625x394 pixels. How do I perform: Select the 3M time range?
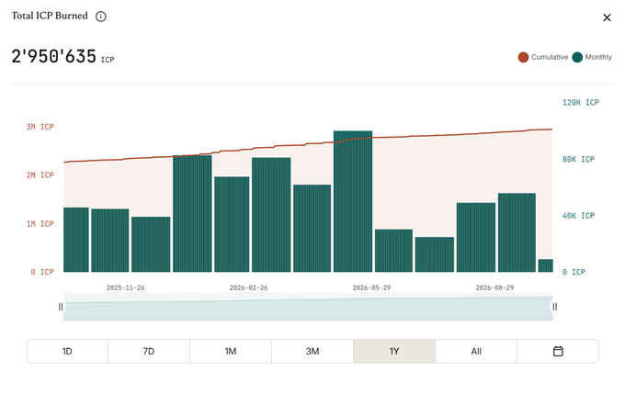pyautogui.click(x=312, y=351)
